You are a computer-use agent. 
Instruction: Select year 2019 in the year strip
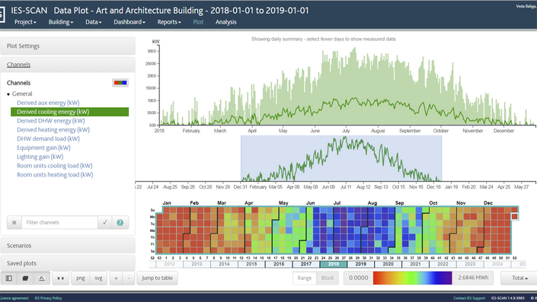360,264
